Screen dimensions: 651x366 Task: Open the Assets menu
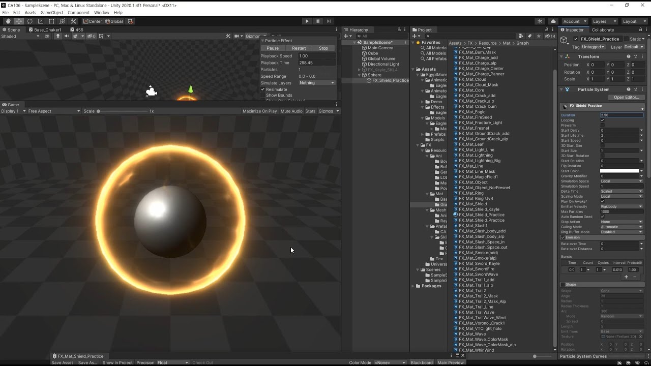point(31,13)
